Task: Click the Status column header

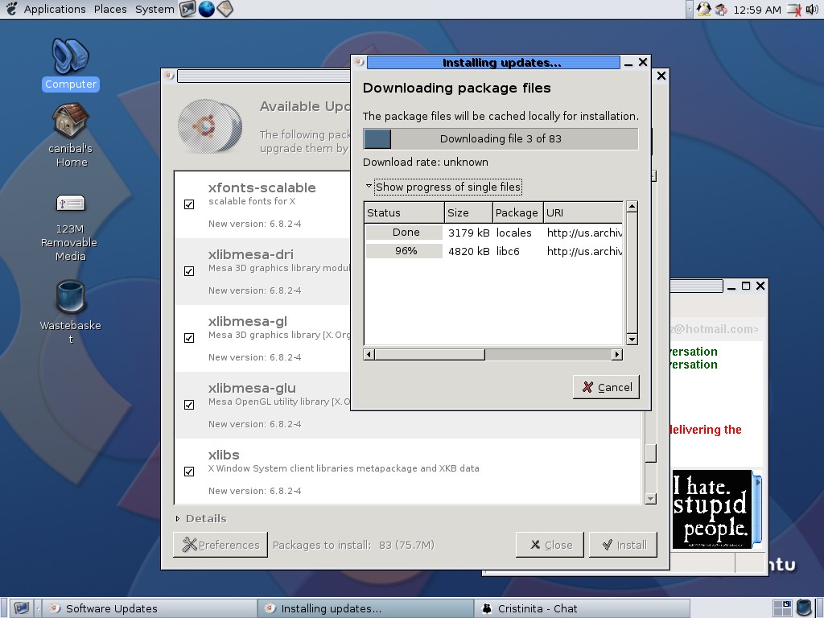Action: pyautogui.click(x=404, y=212)
